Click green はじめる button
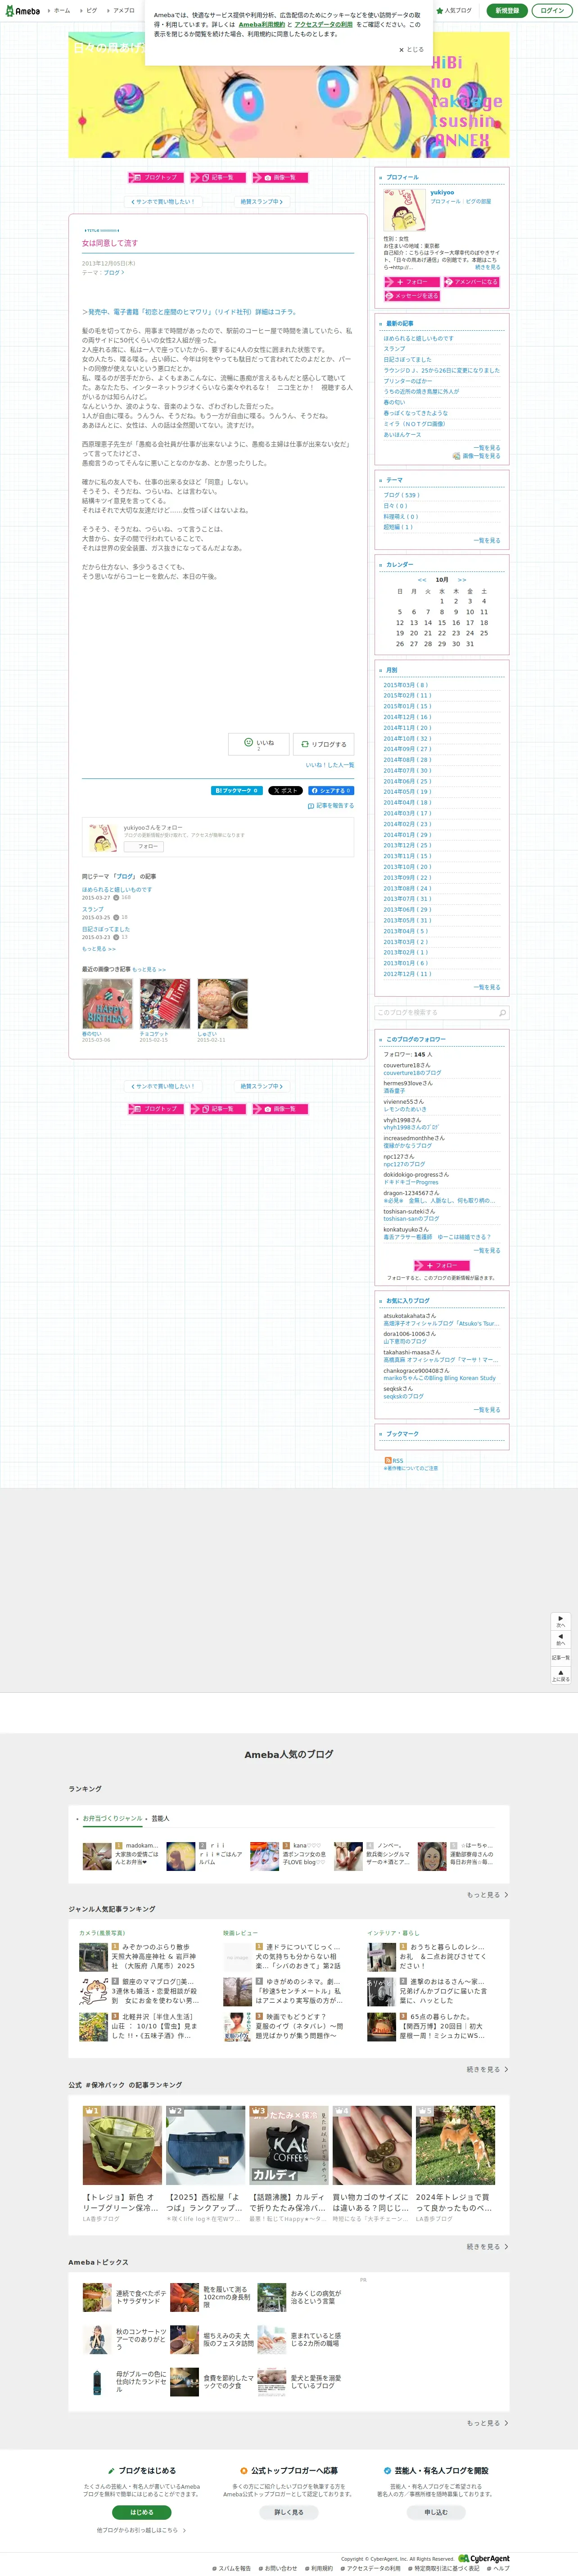 coord(142,2512)
